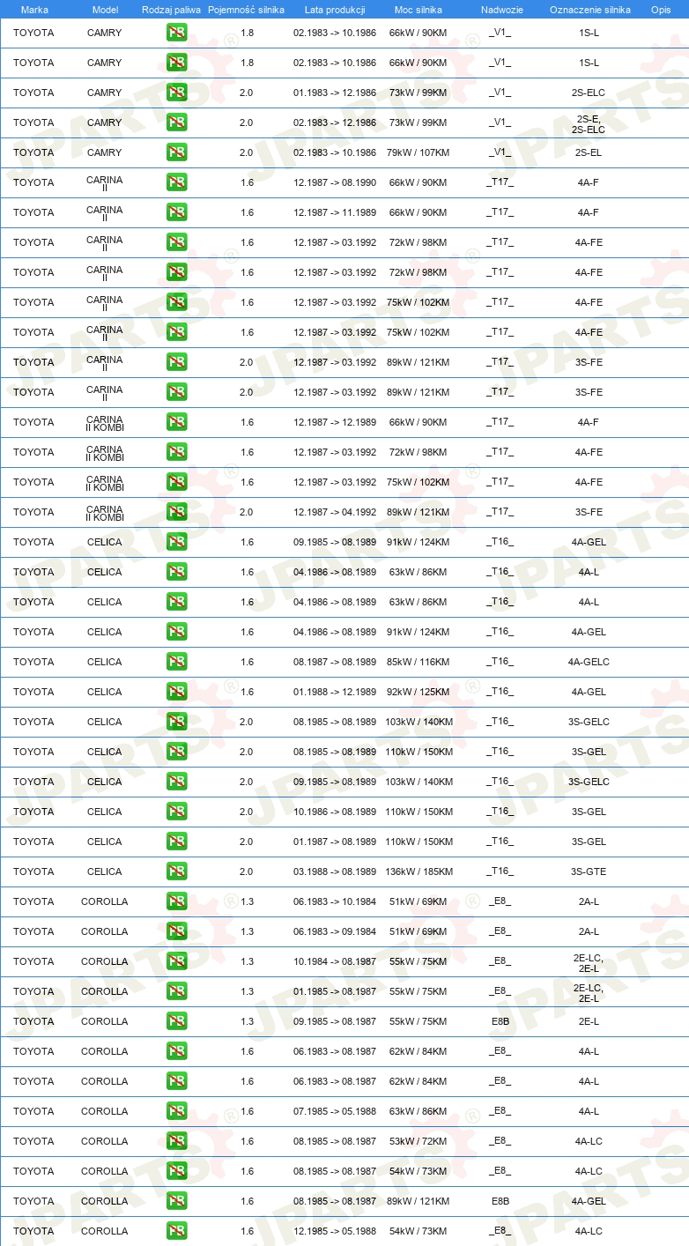The height and width of the screenshot is (1246, 689).
Task: Click fuel icon in Corolla 07.1985 -> 05.1988 row
Action: tap(177, 1111)
